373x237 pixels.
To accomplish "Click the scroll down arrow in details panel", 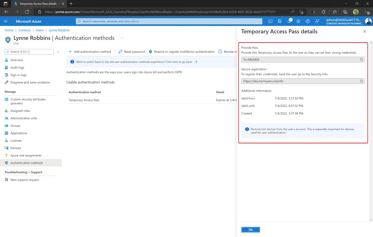I will point(371,221).
